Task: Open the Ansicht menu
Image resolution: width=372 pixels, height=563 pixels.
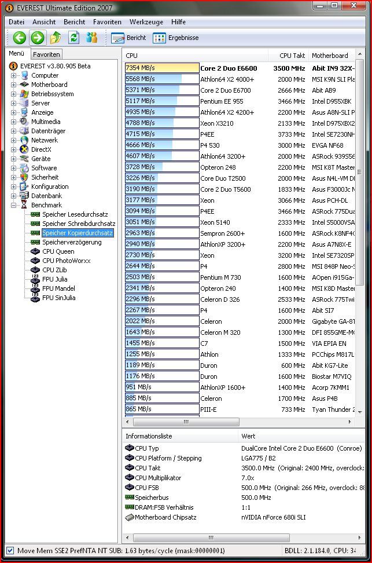Action: [x=44, y=22]
